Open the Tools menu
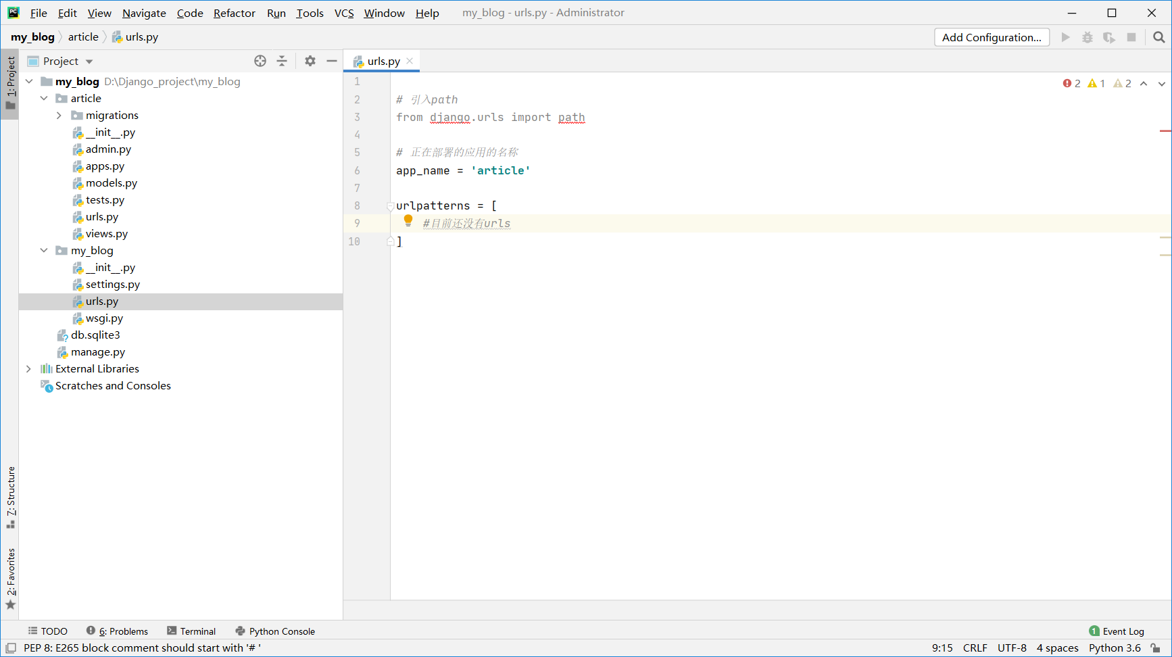Screen dimensions: 1172x657 (310, 13)
